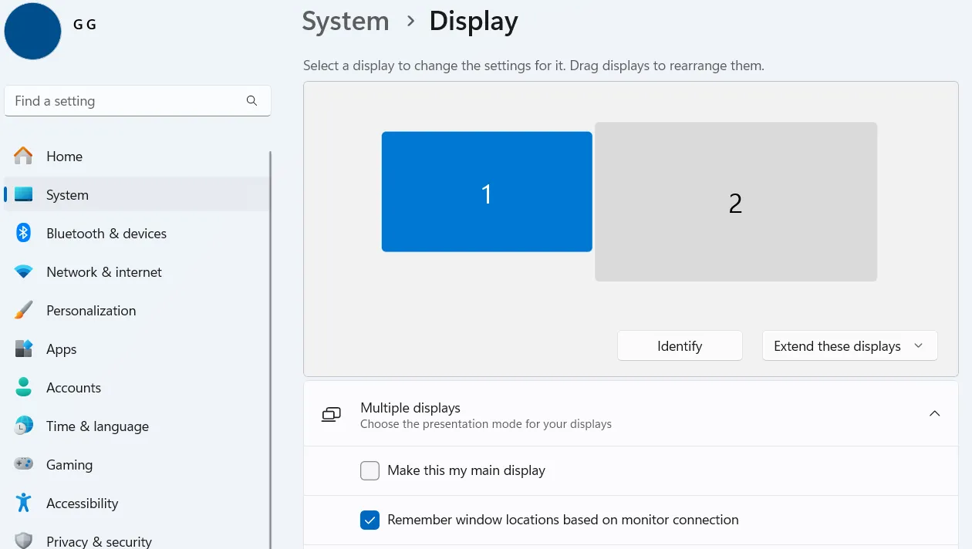Open the System breadcrumb link
Image resolution: width=972 pixels, height=549 pixels.
[x=345, y=21]
